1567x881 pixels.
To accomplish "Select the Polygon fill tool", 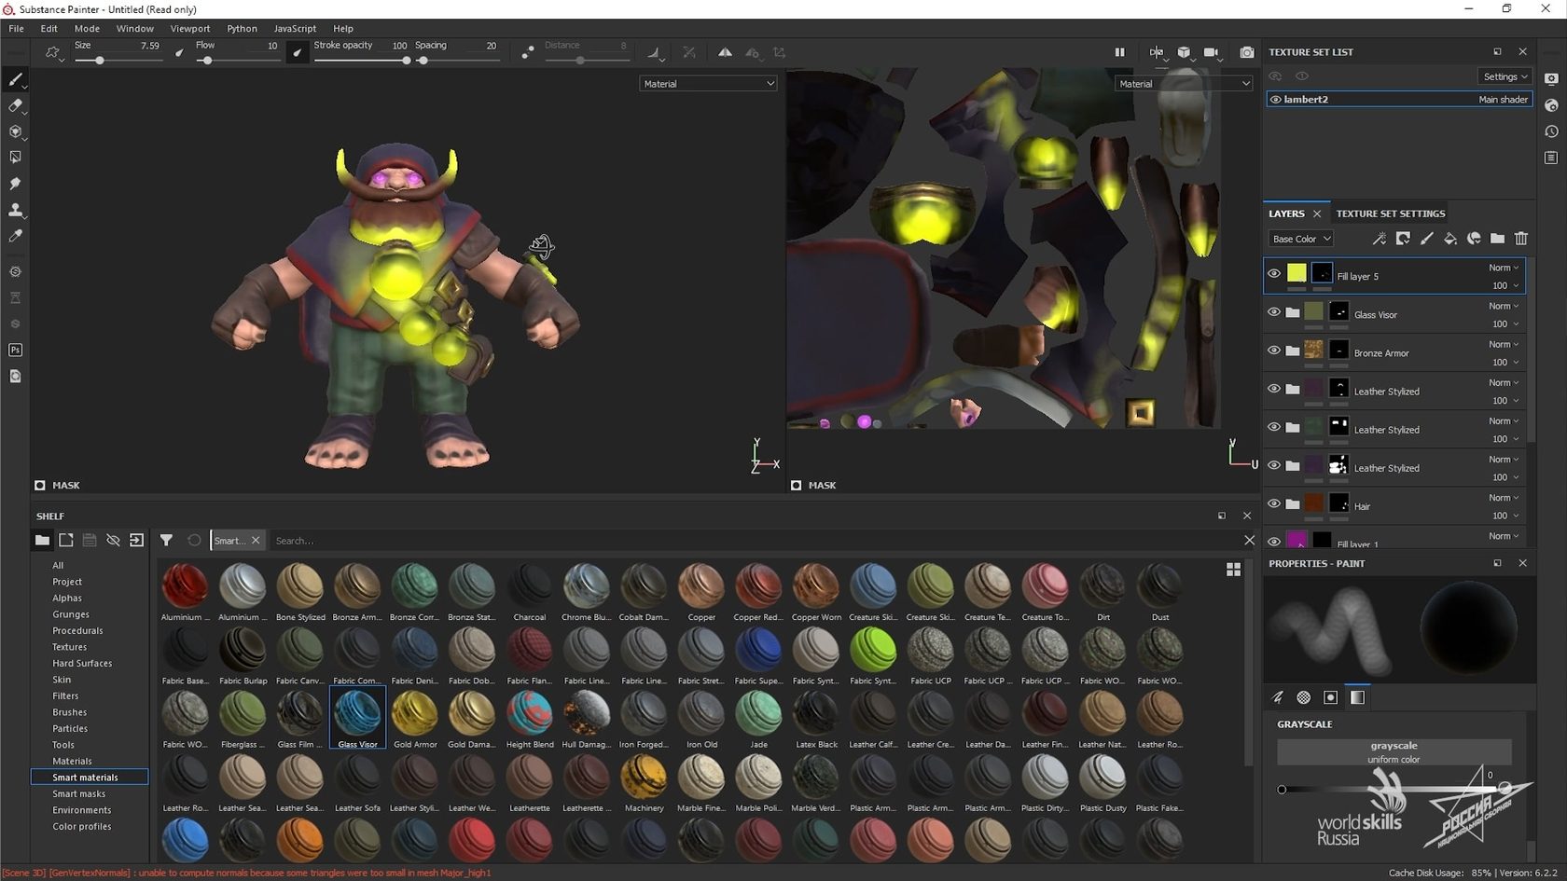I will pos(15,158).
